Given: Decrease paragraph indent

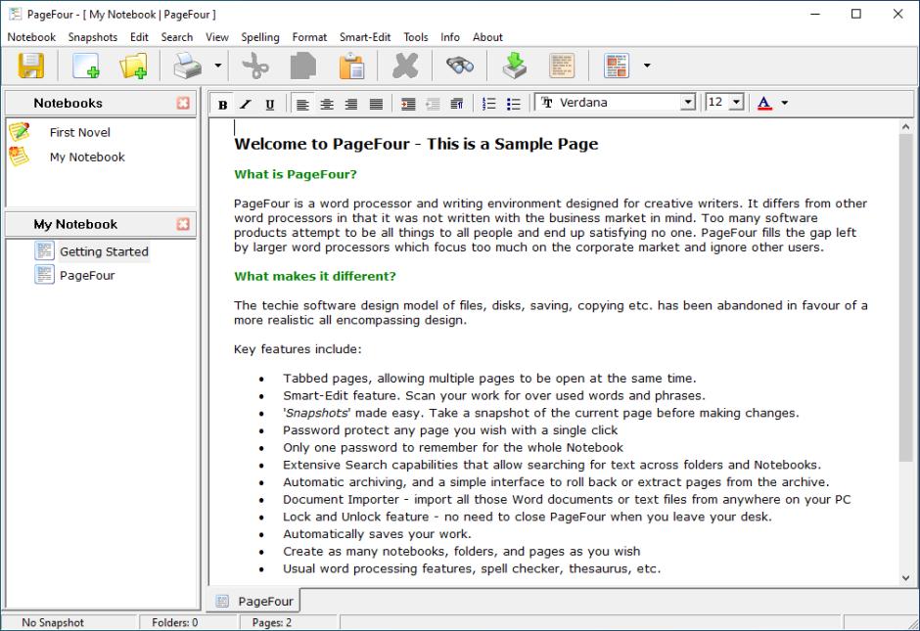Looking at the screenshot, I should coord(433,105).
